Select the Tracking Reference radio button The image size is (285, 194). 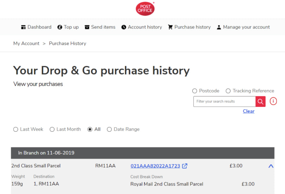tap(228, 91)
